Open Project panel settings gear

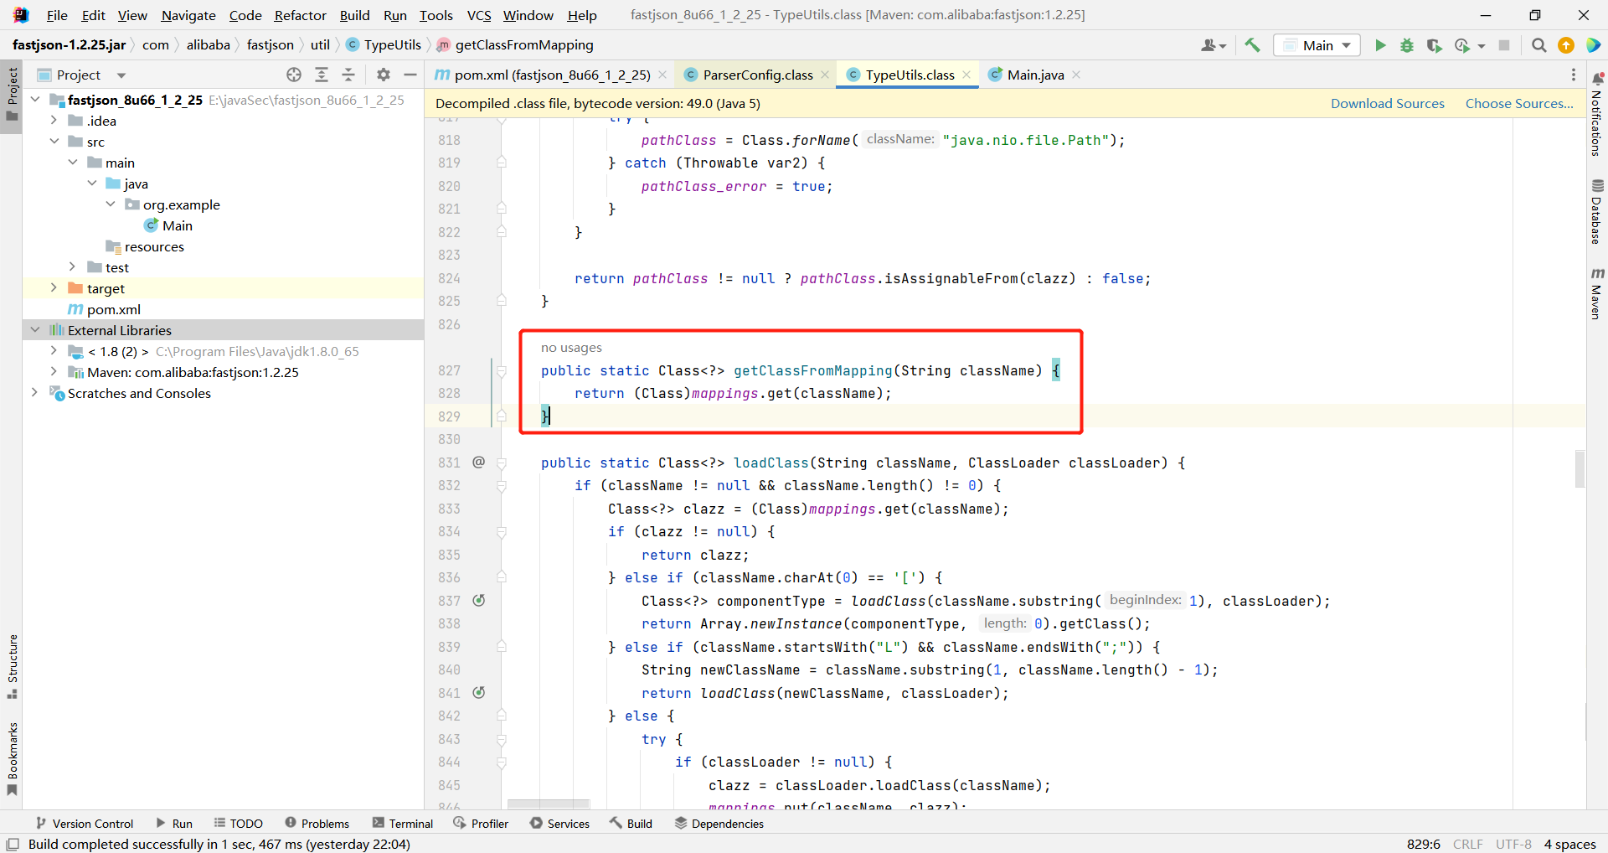coord(384,75)
